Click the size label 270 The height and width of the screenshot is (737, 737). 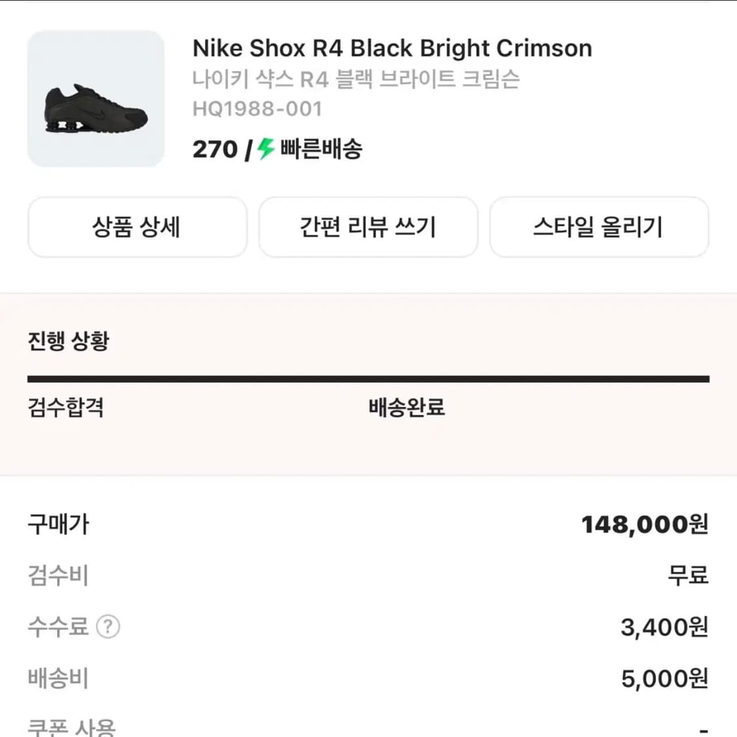click(214, 149)
